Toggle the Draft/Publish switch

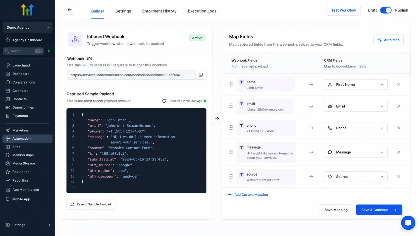coord(386,10)
